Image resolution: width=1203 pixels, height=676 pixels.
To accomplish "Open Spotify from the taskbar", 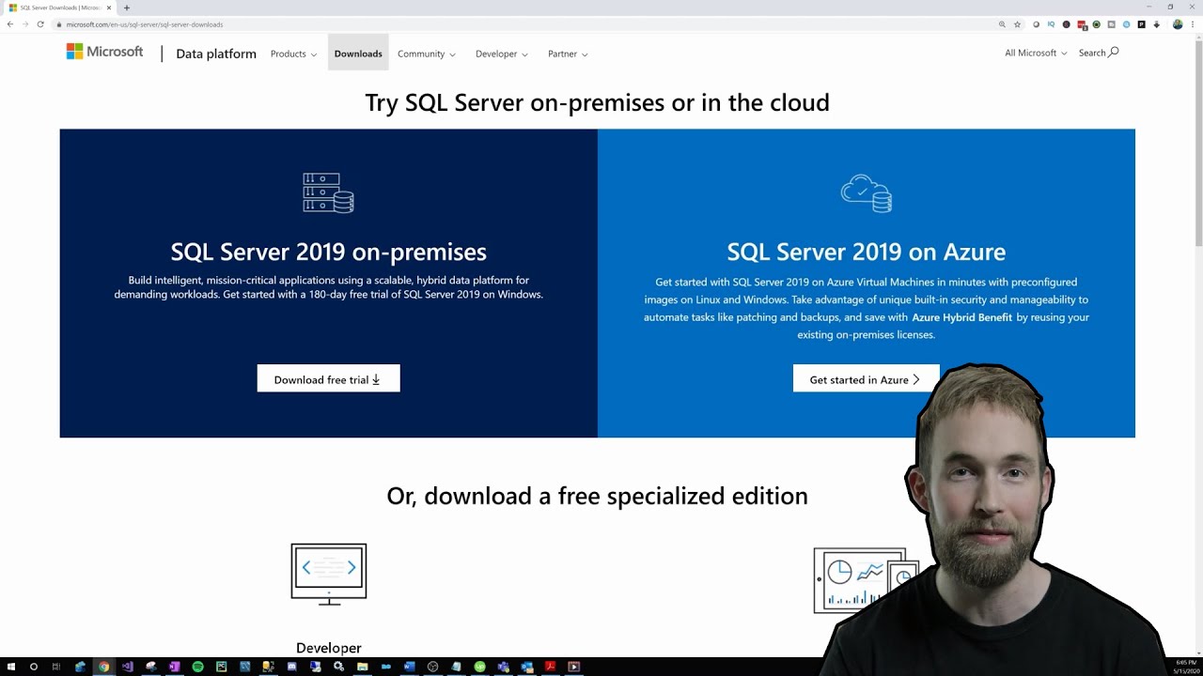I will pyautogui.click(x=197, y=667).
